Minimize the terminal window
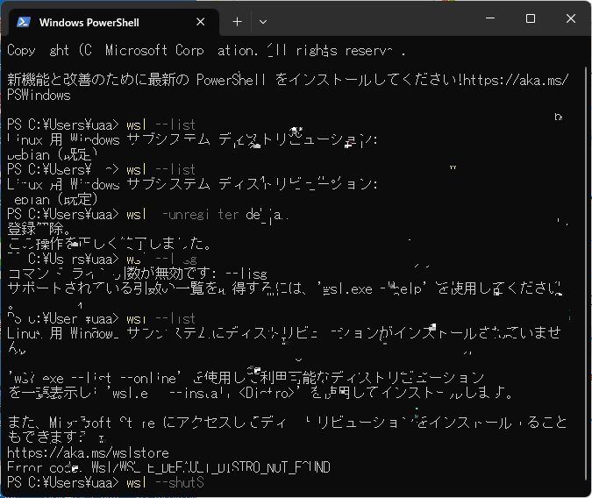 (489, 19)
